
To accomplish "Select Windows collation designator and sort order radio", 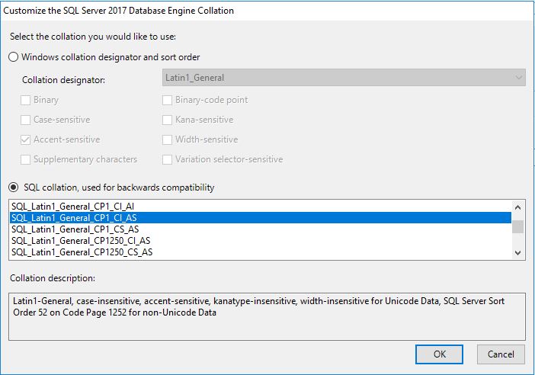I will 13,57.
